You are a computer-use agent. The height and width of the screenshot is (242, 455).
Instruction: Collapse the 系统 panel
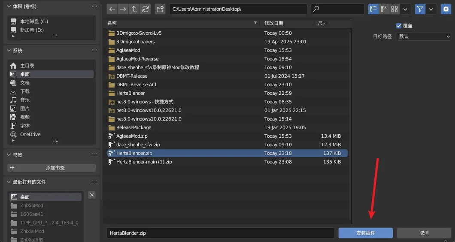9,51
